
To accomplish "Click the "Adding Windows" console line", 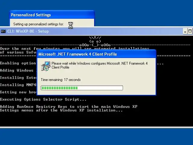I will point(17,70).
